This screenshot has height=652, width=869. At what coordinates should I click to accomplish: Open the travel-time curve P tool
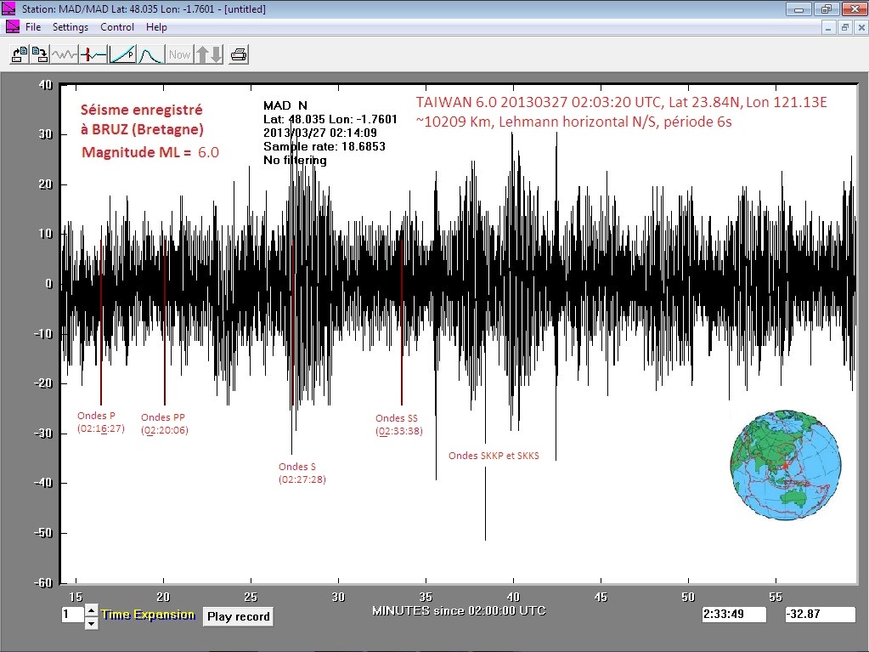point(122,55)
